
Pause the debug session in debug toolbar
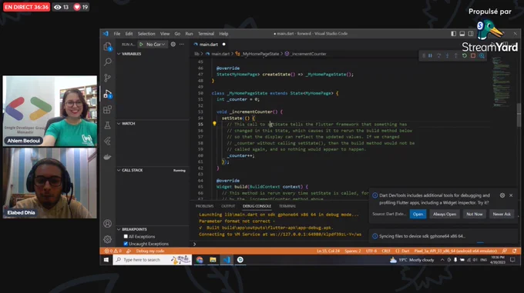pos(430,55)
